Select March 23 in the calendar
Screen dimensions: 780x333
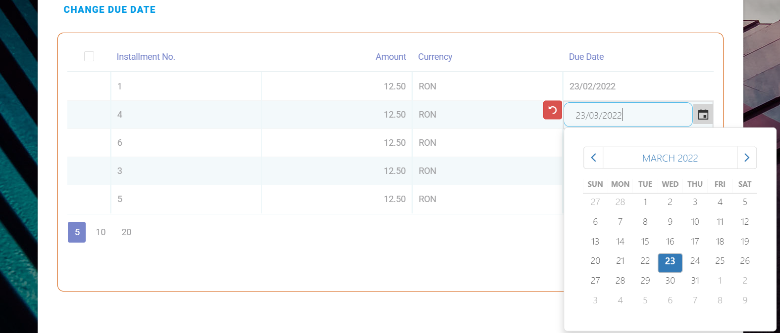670,261
